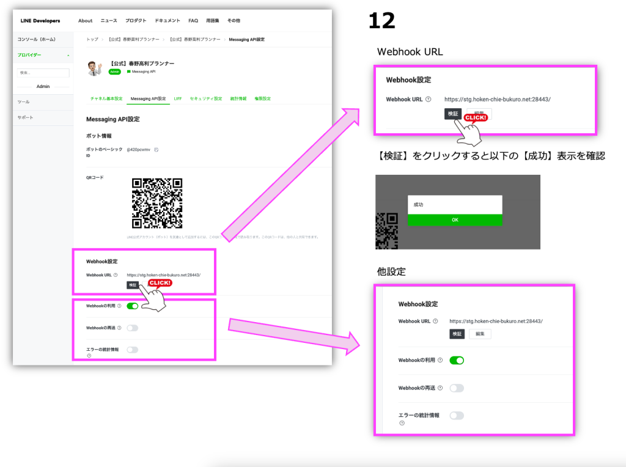The height and width of the screenshot is (467, 626).
Task: Click help icon beside Webhook URL in console page
Action: (116, 275)
